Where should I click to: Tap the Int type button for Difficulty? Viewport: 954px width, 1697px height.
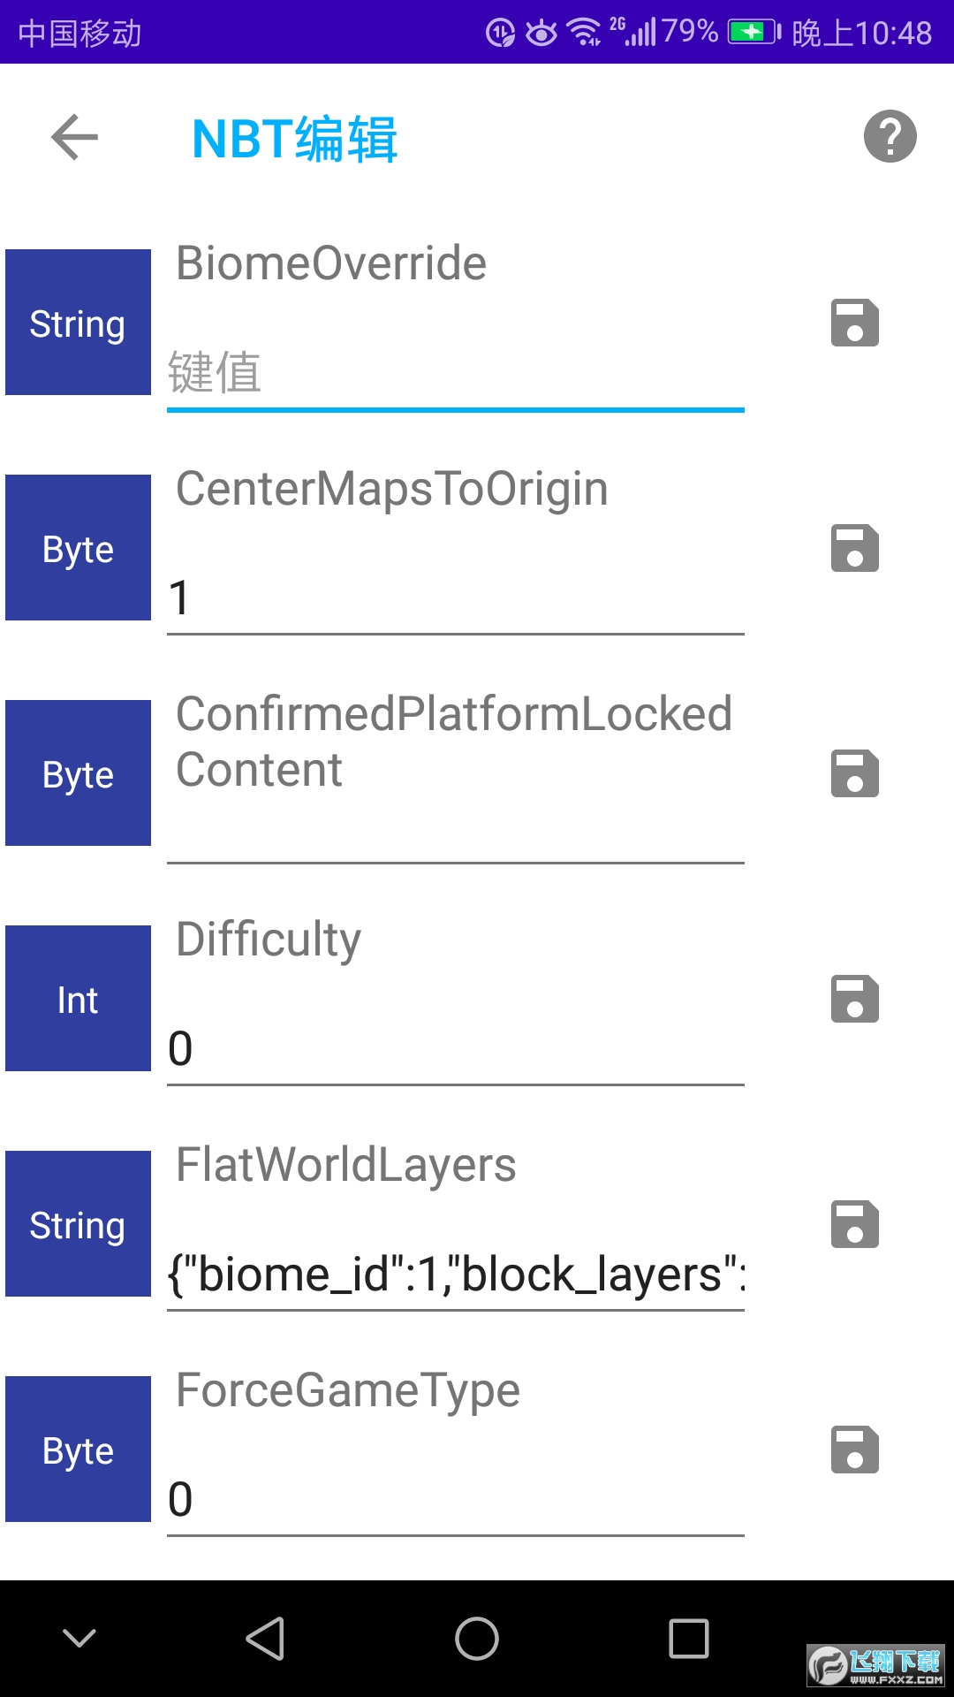(78, 999)
